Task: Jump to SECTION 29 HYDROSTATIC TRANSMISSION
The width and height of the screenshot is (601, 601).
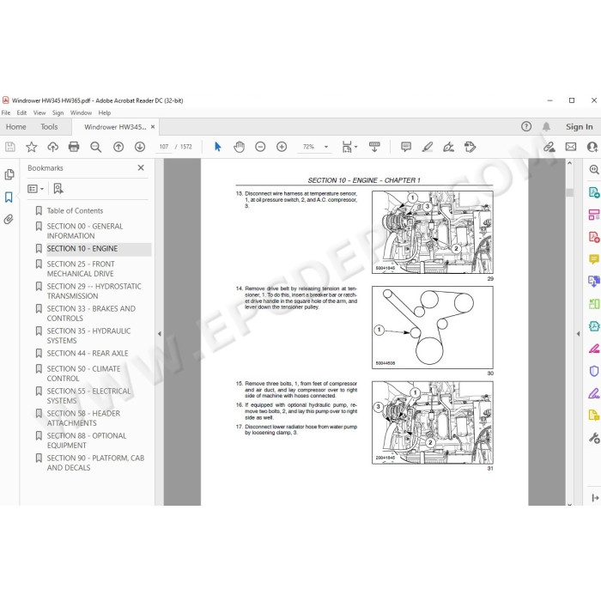Action: 94,291
